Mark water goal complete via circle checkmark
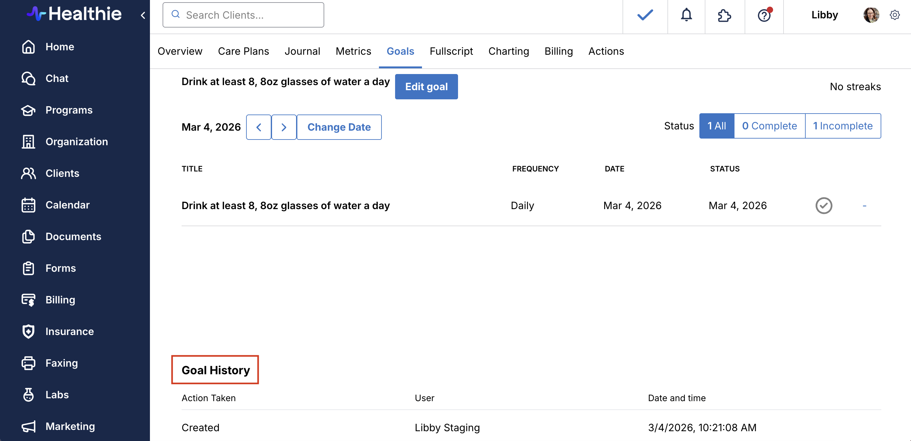Screen dimensions: 911x441 pyautogui.click(x=823, y=205)
